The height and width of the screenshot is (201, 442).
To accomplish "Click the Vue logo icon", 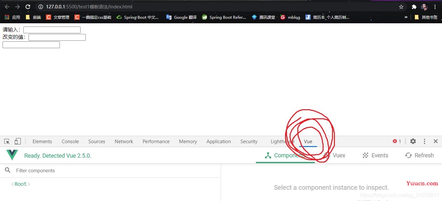I will pos(12,155).
